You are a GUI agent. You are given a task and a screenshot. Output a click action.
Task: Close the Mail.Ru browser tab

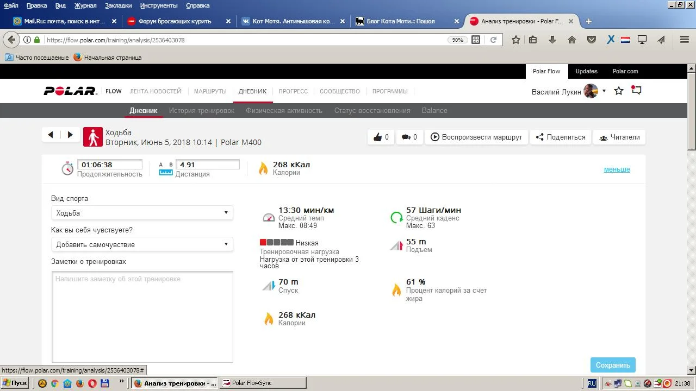[114, 21]
